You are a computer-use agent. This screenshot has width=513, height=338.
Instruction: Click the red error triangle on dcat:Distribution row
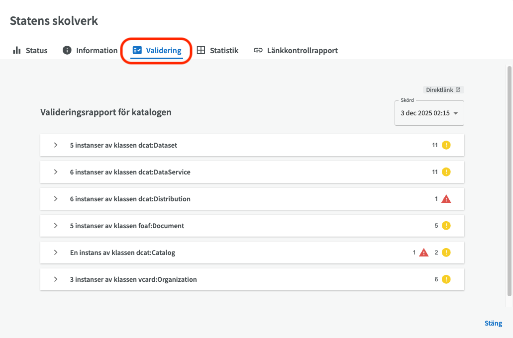(446, 199)
